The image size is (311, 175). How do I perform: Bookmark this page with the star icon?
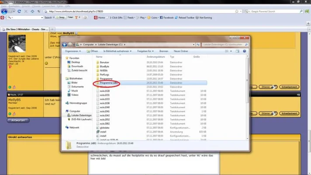click(237, 11)
